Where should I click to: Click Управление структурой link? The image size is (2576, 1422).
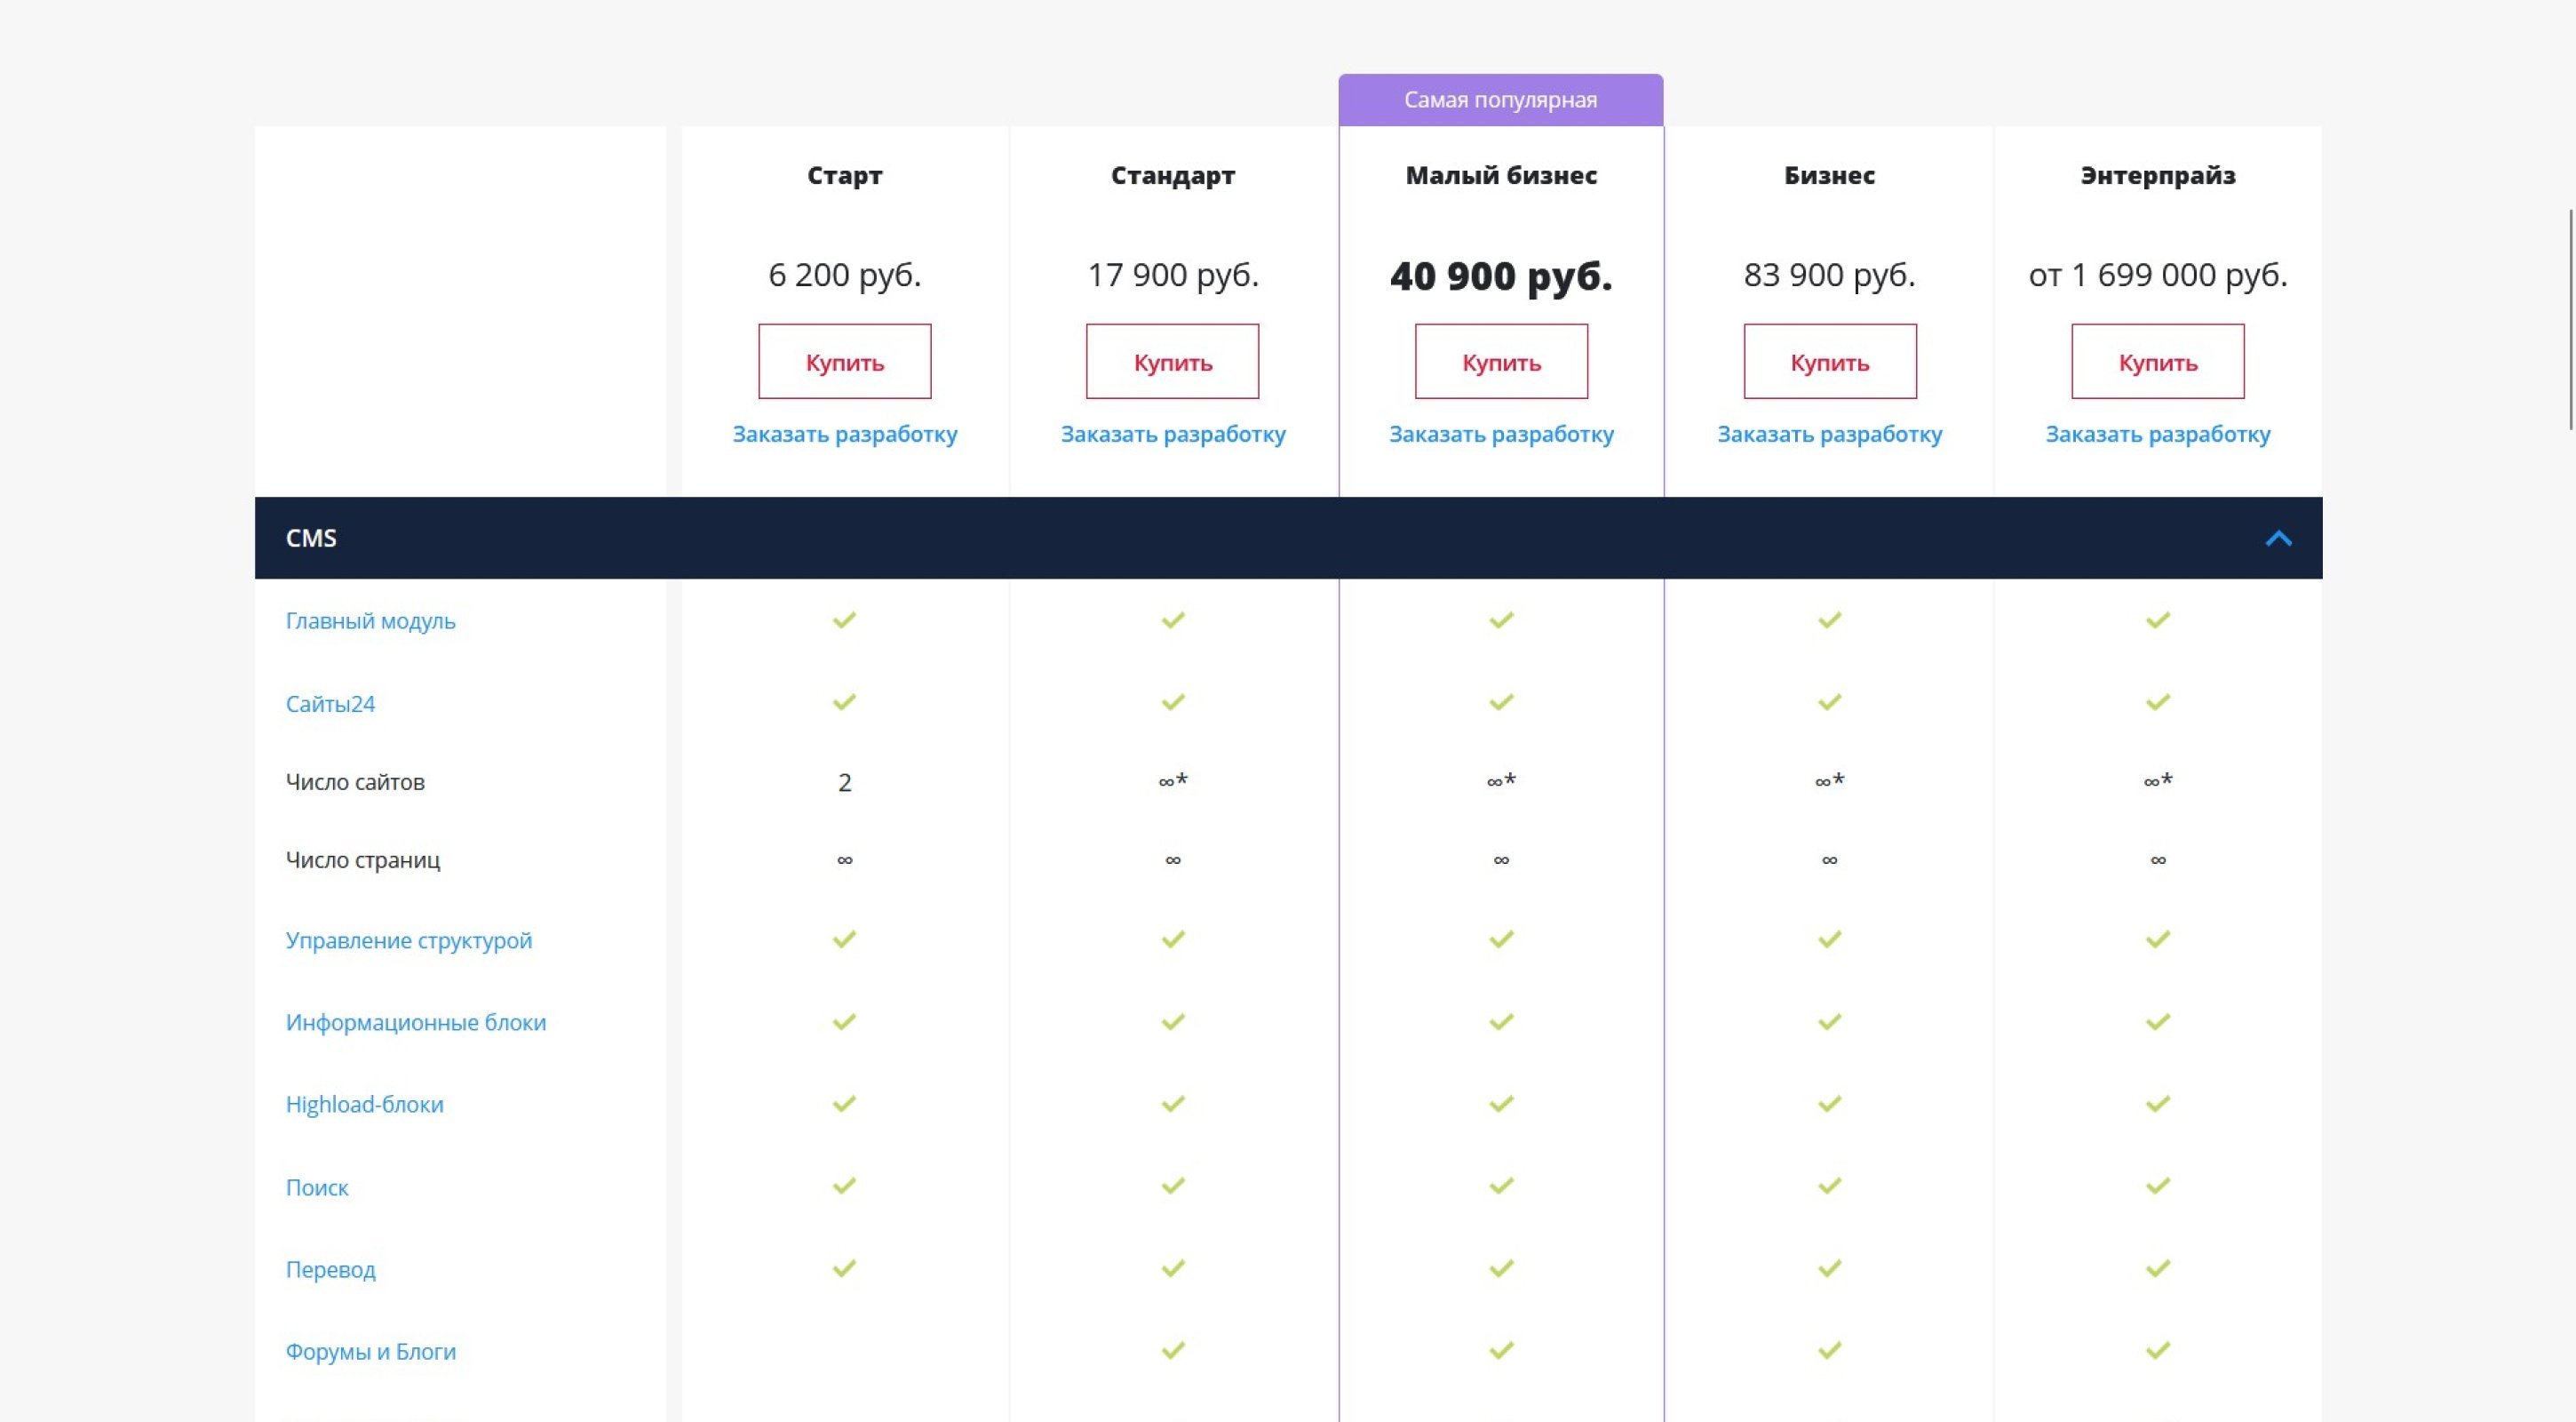(408, 940)
